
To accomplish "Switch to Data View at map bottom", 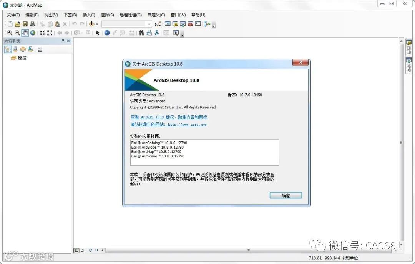I will tap(76, 250).
